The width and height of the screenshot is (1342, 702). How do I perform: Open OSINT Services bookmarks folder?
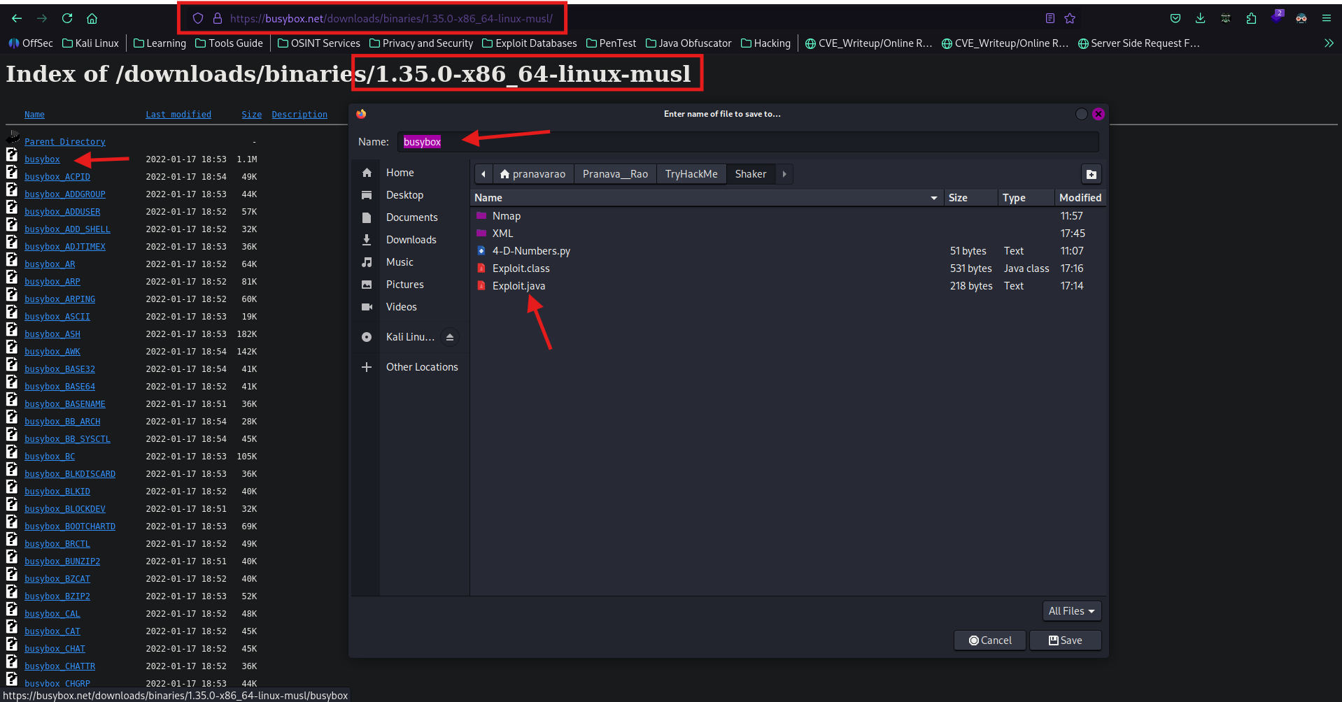click(x=318, y=43)
